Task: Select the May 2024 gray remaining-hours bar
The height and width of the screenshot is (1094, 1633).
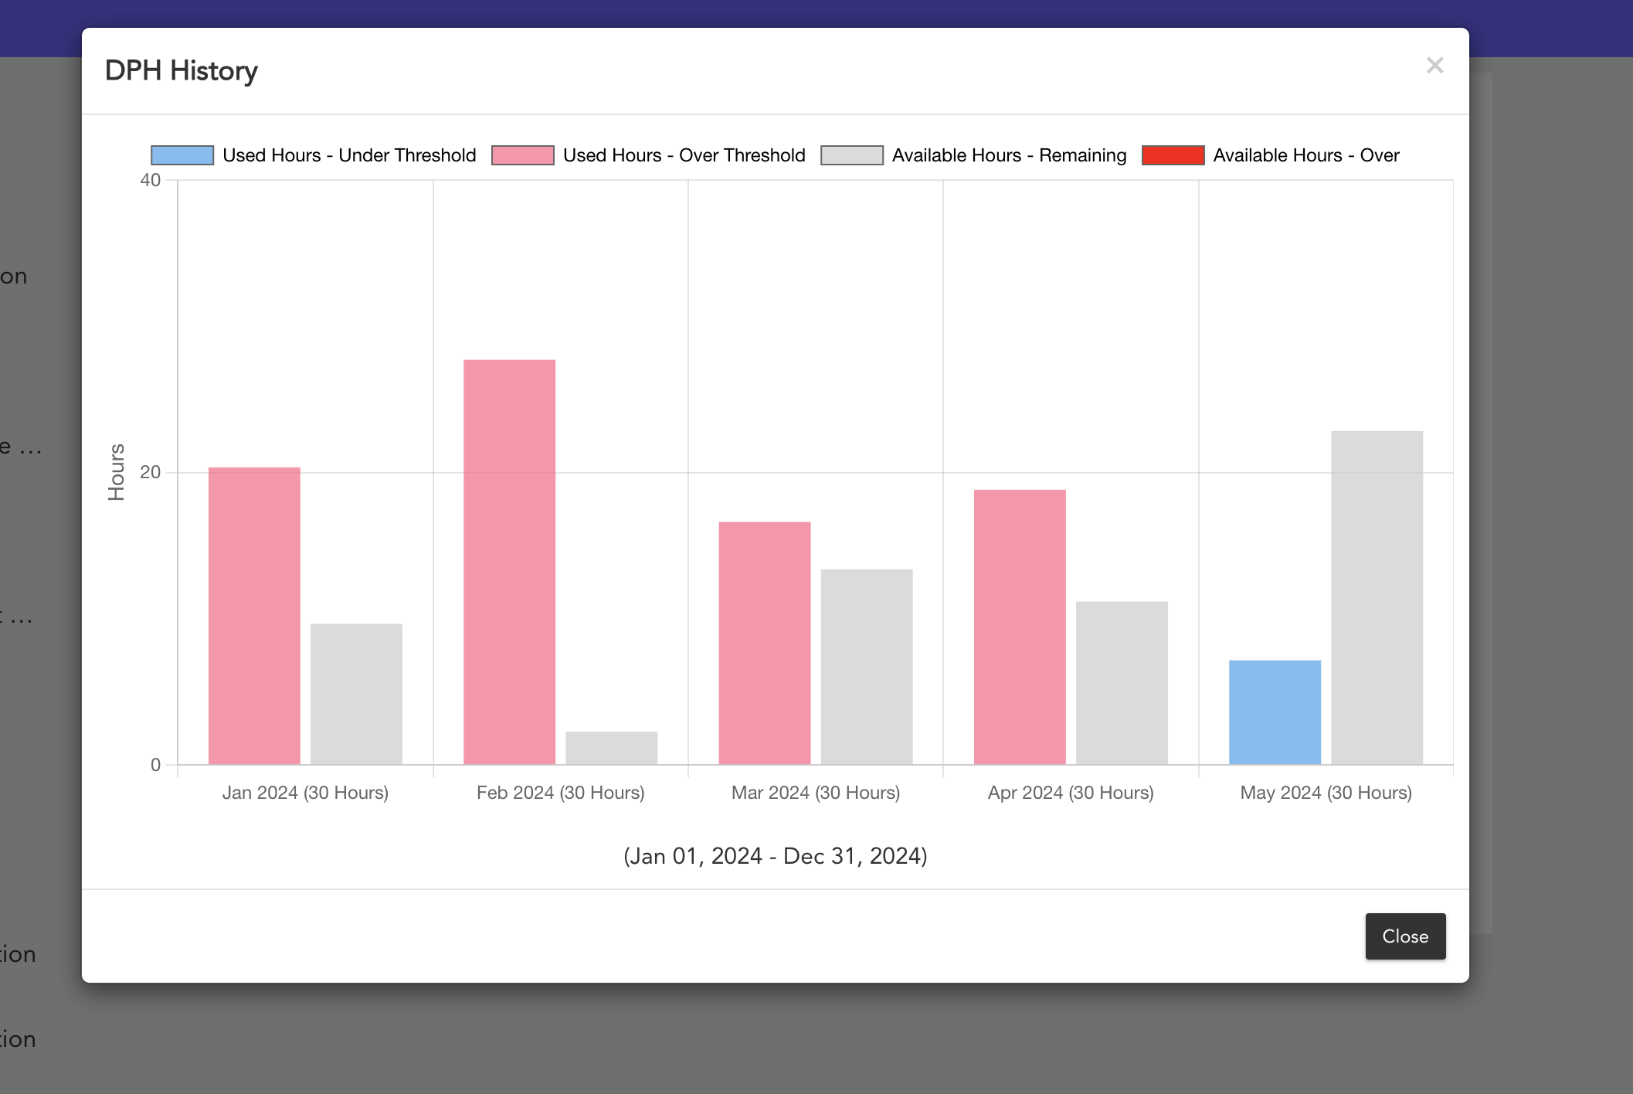Action: click(1377, 597)
